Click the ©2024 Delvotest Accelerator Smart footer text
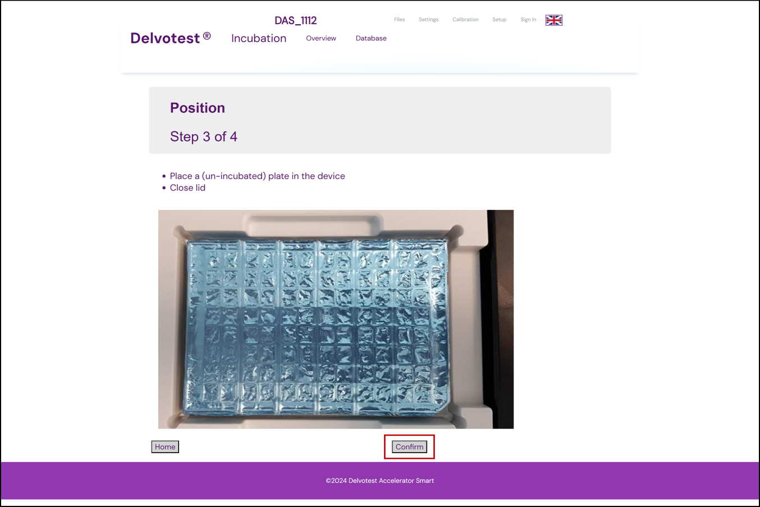The image size is (760, 507). [x=380, y=481]
